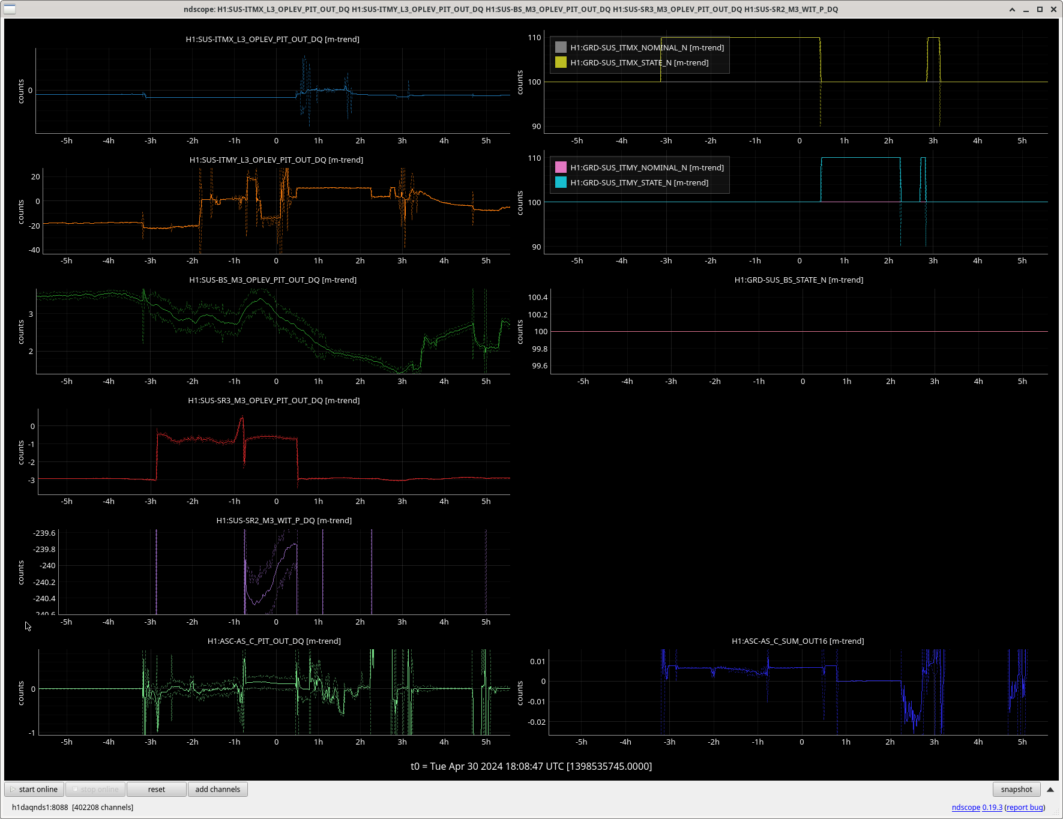This screenshot has height=819, width=1063.
Task: Open the add channels dialog
Action: tap(217, 789)
